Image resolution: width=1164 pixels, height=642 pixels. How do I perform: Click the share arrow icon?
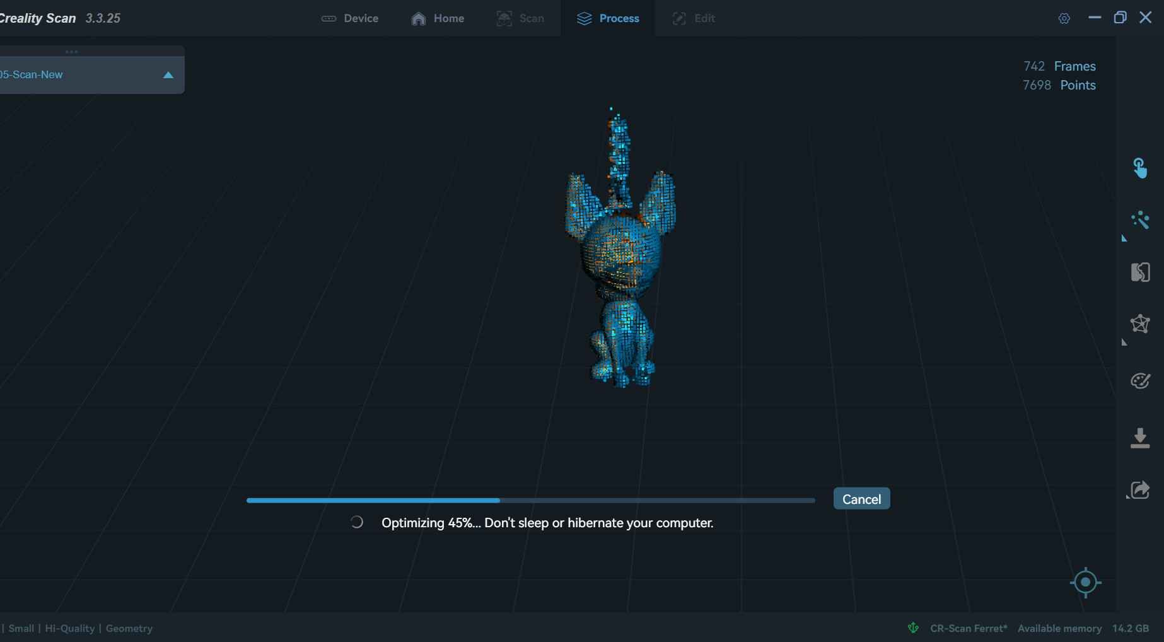(x=1140, y=490)
